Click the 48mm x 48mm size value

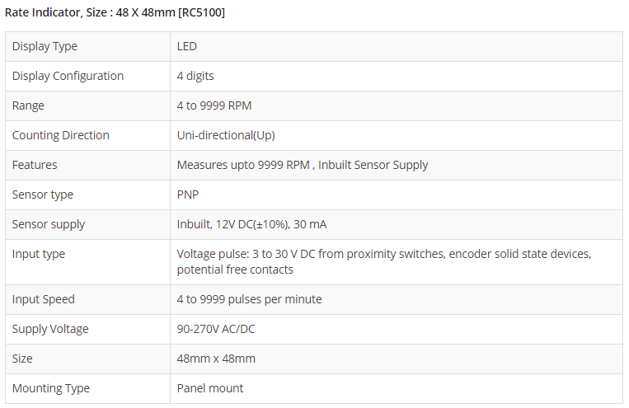click(x=216, y=359)
